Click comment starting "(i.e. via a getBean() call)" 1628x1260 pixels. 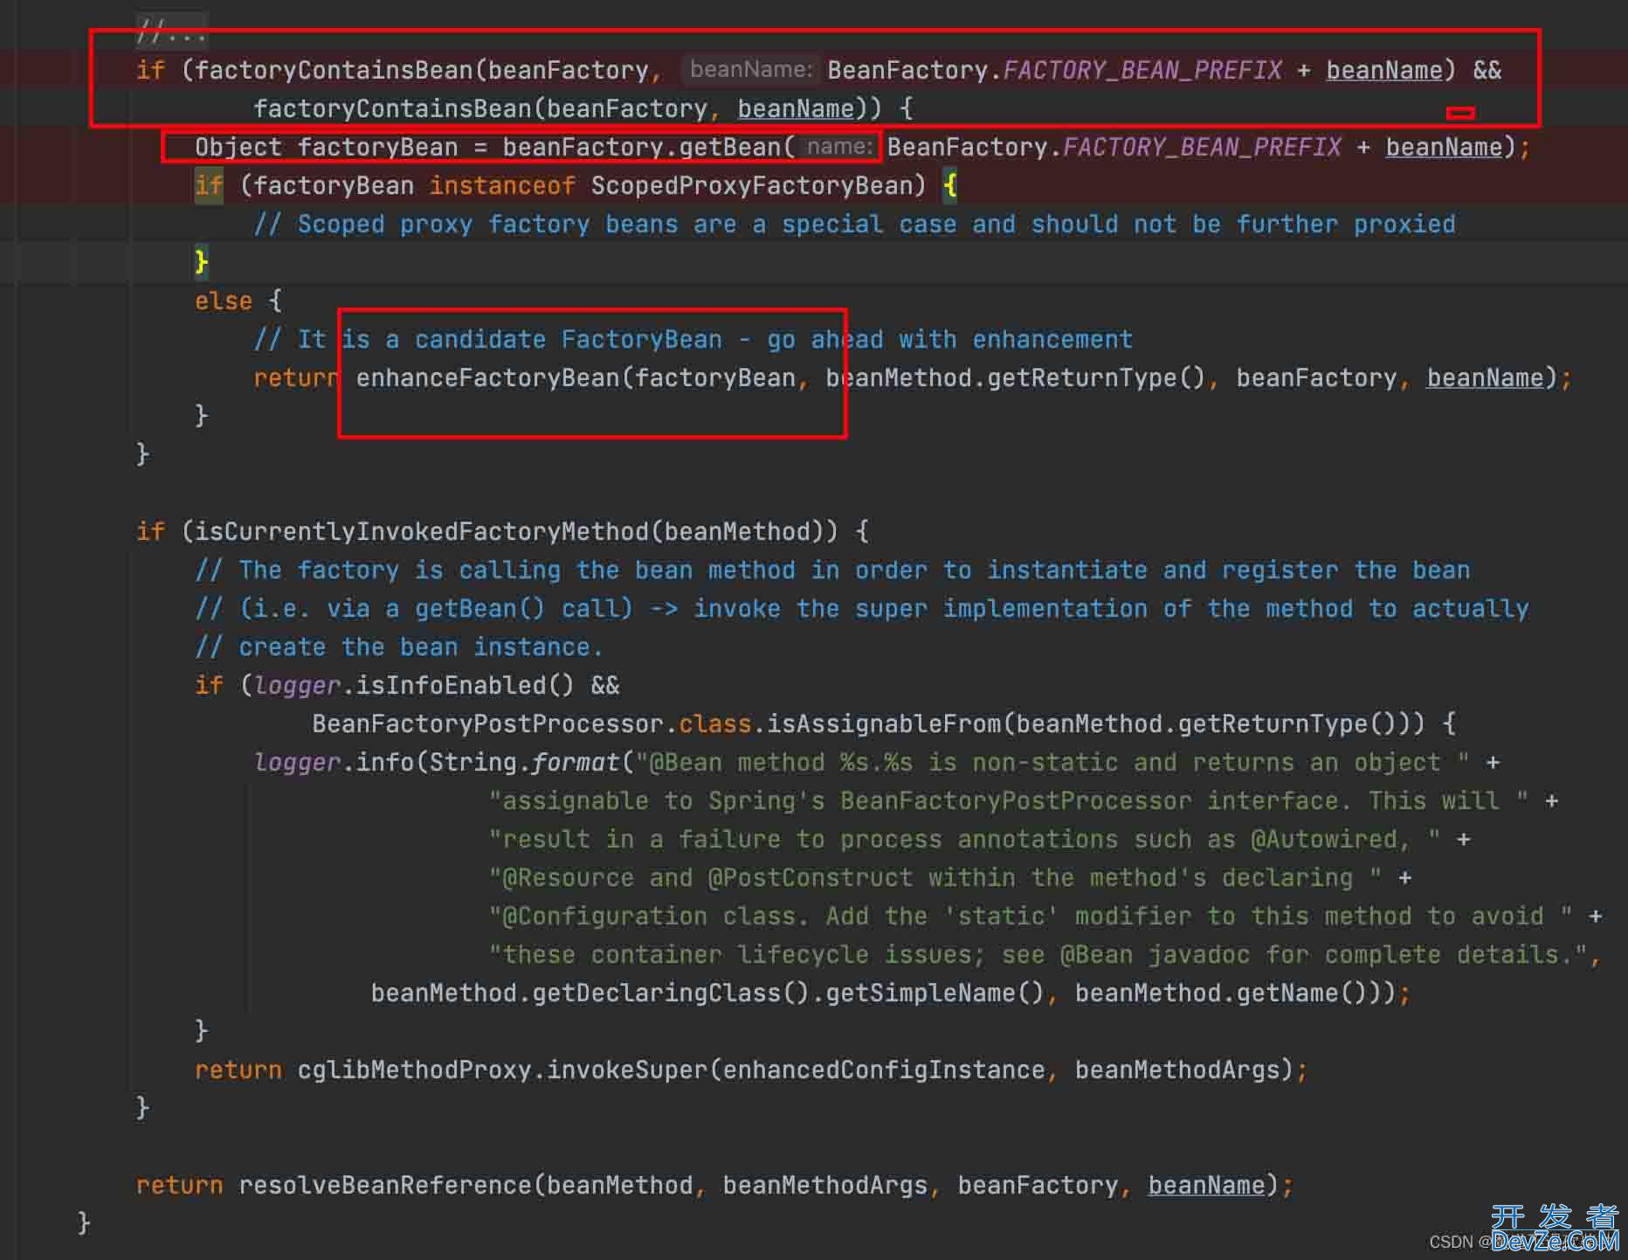pos(436,608)
